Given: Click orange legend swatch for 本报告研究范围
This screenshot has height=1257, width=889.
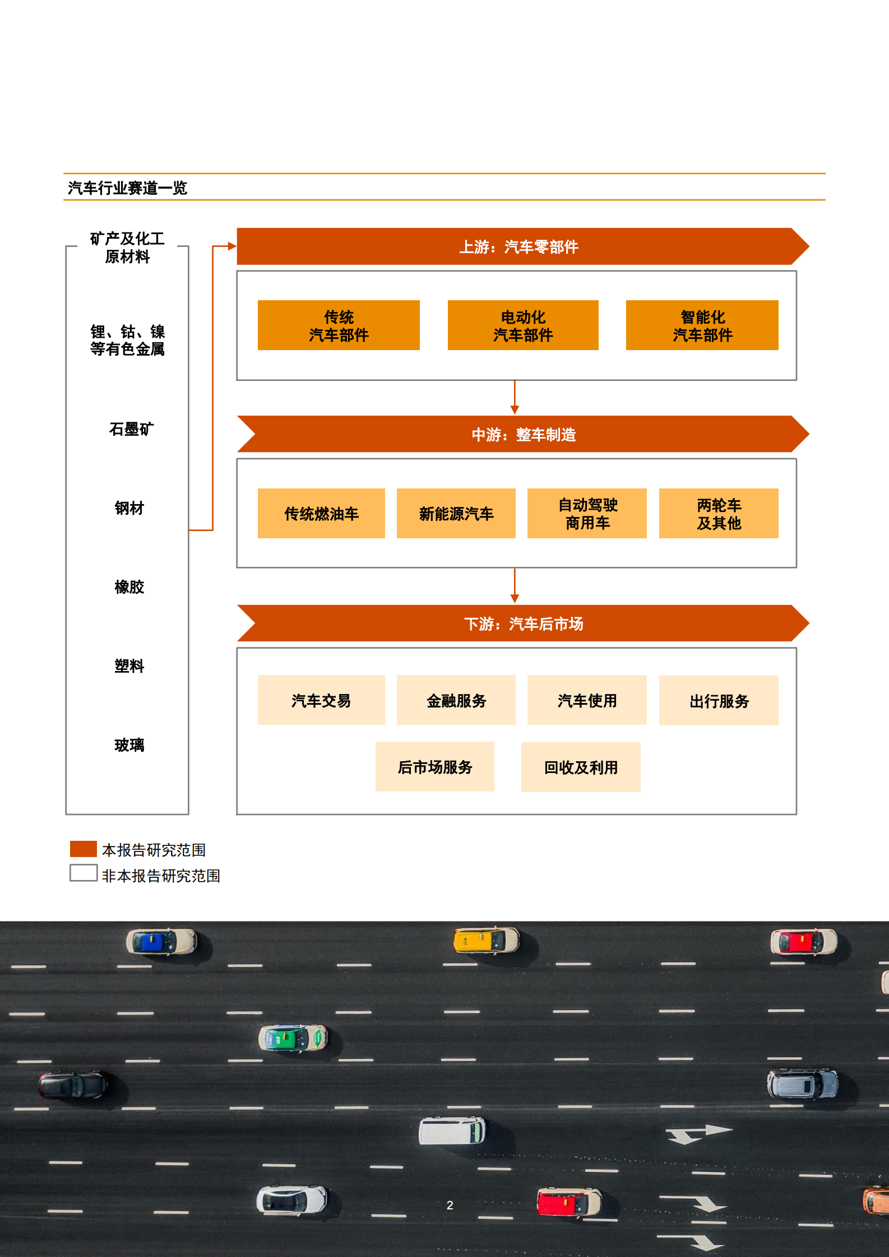Looking at the screenshot, I should tap(84, 849).
